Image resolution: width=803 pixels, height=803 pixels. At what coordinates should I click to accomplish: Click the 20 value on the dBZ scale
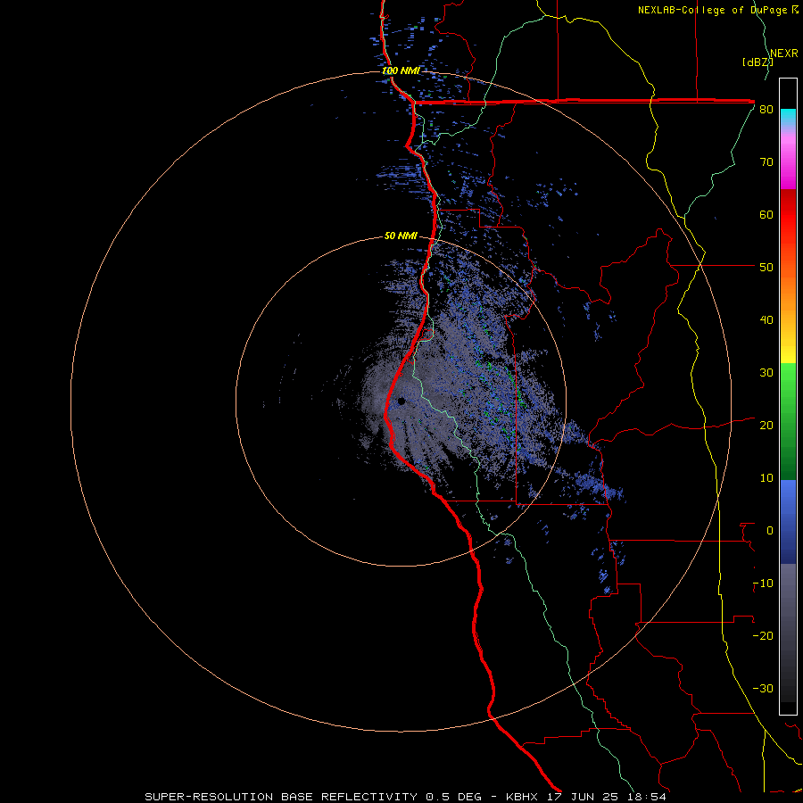point(766,426)
